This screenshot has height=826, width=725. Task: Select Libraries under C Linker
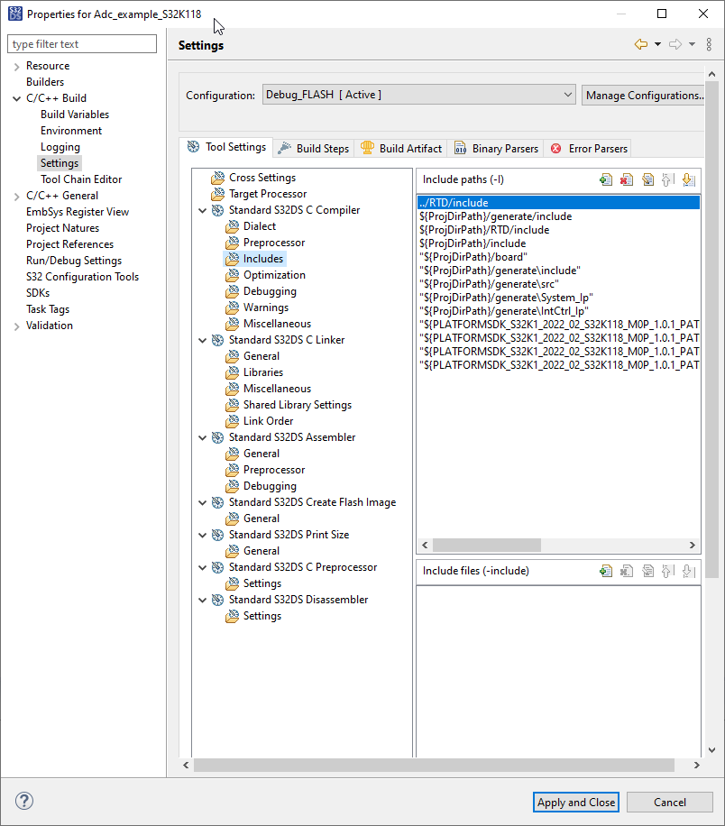pyautogui.click(x=263, y=372)
